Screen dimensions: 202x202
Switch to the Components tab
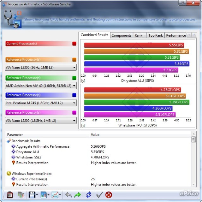pos(122,35)
